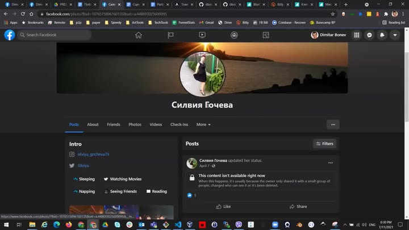Open the FunnelStats bookmark
Viewport: 409px width, 230px height.
click(183, 23)
